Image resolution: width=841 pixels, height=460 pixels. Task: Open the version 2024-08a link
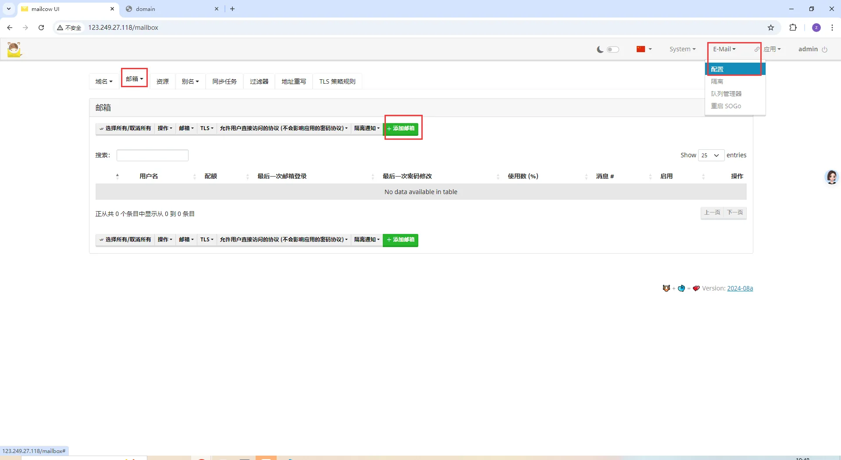click(x=740, y=288)
